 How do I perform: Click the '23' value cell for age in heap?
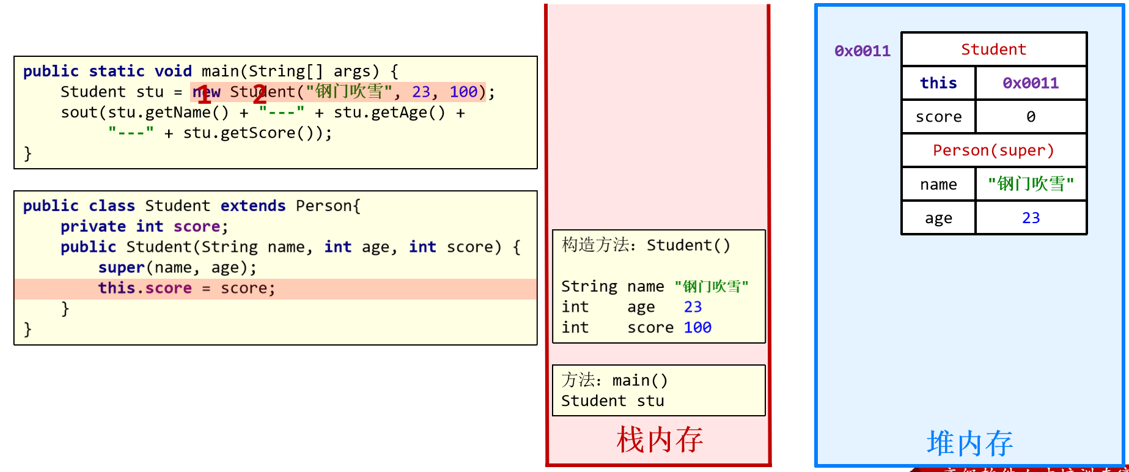point(1031,218)
